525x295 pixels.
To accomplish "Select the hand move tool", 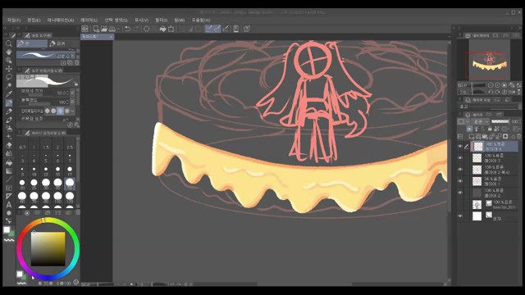I will tap(9, 52).
